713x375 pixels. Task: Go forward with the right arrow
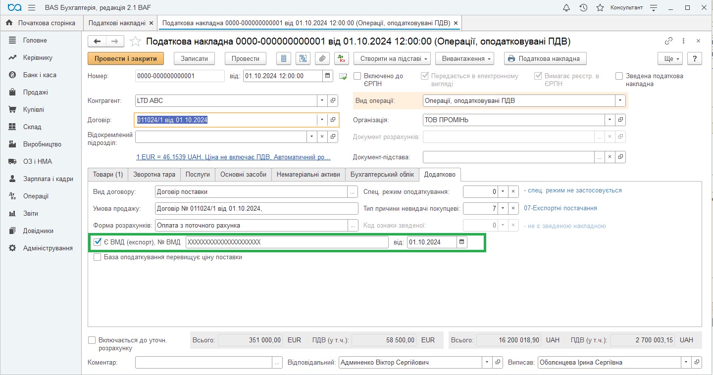[x=115, y=42]
